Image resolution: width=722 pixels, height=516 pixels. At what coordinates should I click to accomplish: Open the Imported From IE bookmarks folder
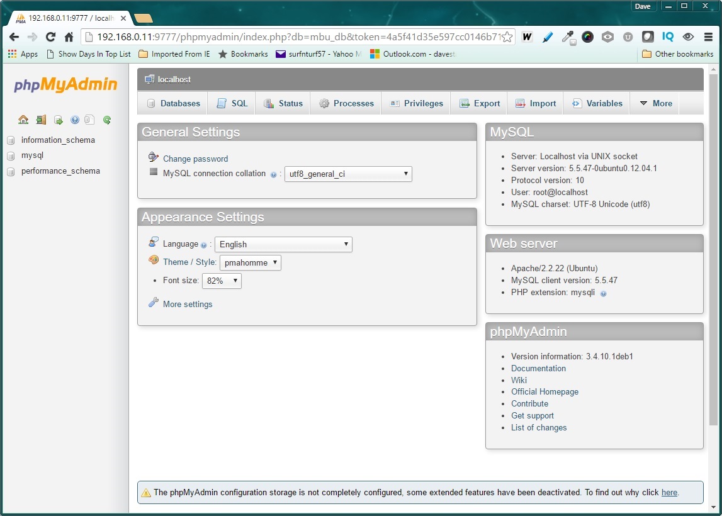[x=174, y=54]
